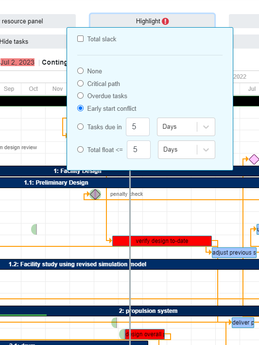The image size is (259, 345).
Task: Click the red alert icon on Highlight
Action: click(x=165, y=21)
